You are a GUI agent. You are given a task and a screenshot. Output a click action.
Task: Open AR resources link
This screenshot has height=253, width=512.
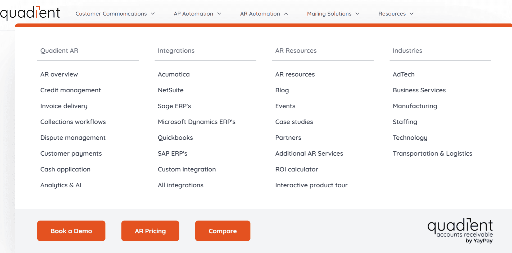295,74
